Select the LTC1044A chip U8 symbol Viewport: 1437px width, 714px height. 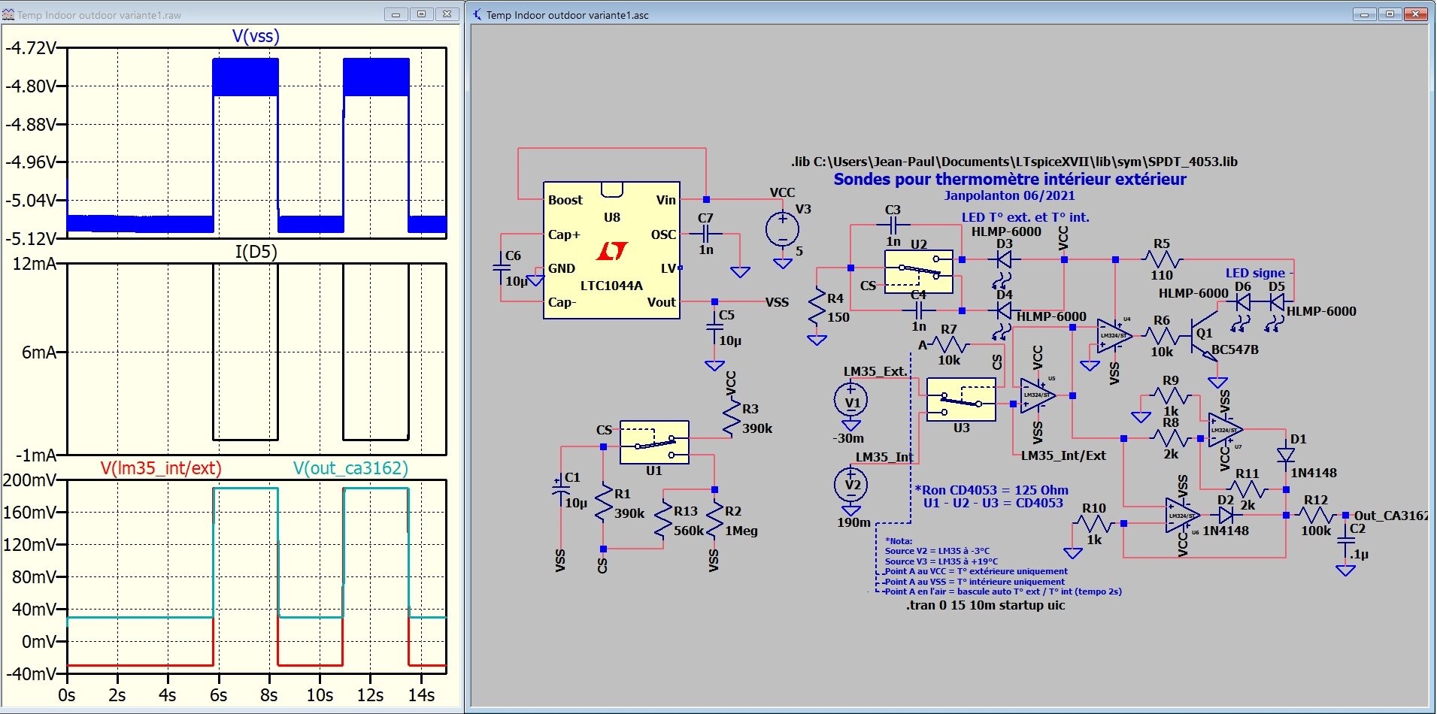[x=611, y=250]
